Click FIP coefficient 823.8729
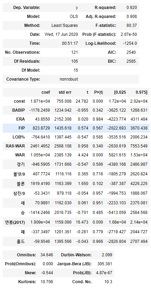Viewport: 151px width, 288px height. [x=42, y=128]
